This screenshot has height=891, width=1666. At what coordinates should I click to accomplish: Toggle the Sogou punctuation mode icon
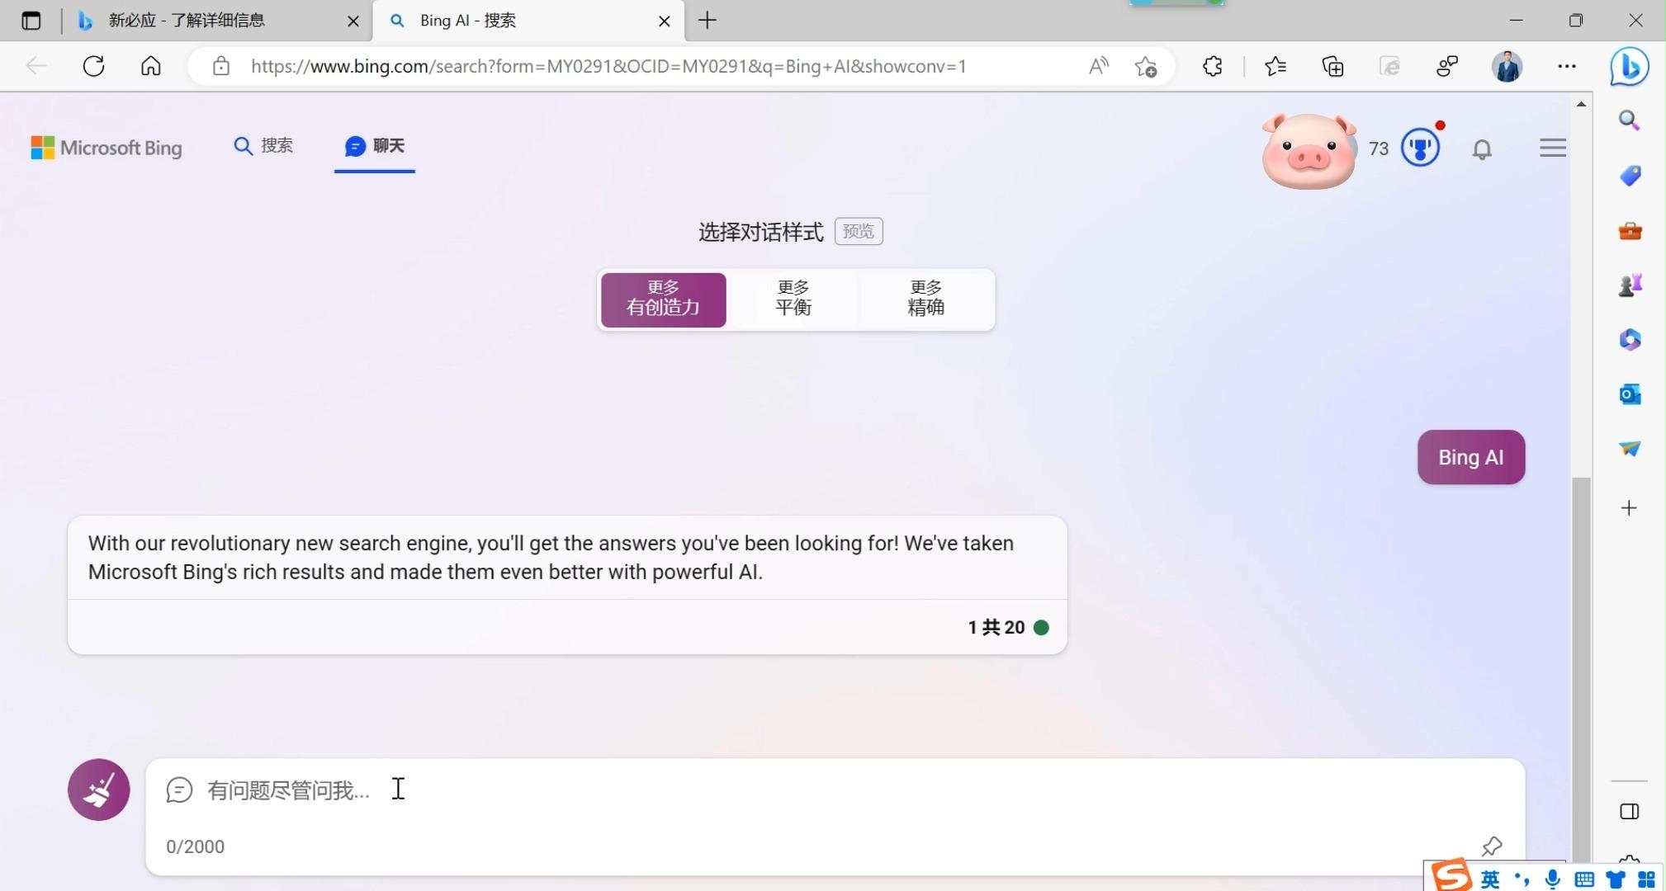click(1521, 880)
